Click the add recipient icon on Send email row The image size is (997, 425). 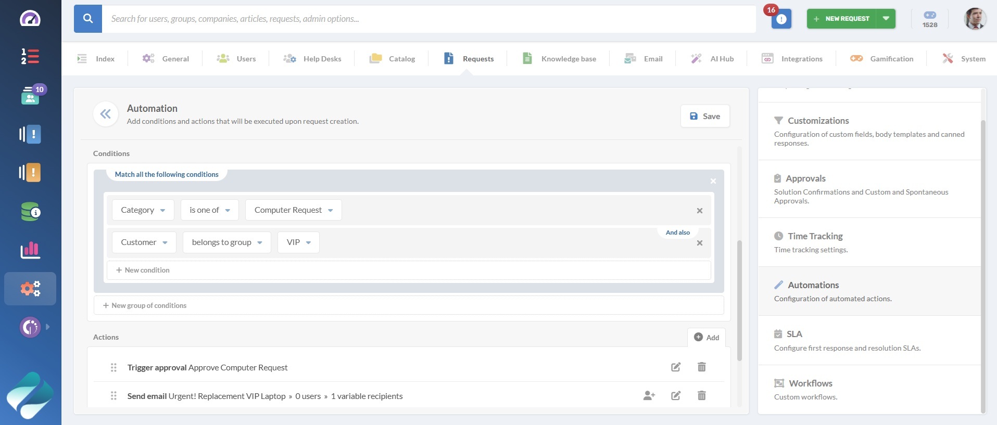[649, 396]
